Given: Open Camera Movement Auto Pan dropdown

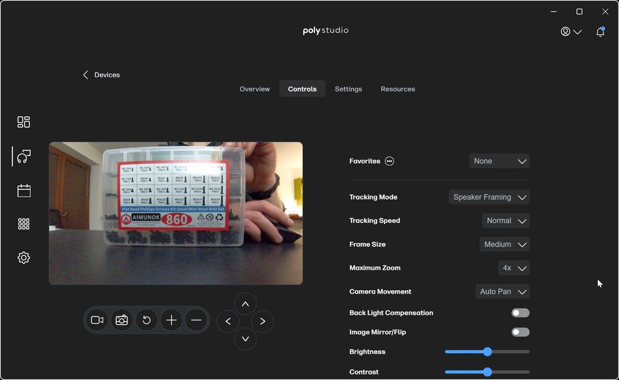Looking at the screenshot, I should tap(503, 291).
